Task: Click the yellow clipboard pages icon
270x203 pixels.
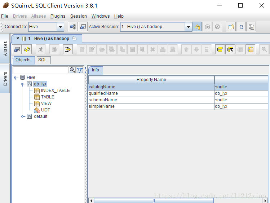Action: [x=251, y=50]
